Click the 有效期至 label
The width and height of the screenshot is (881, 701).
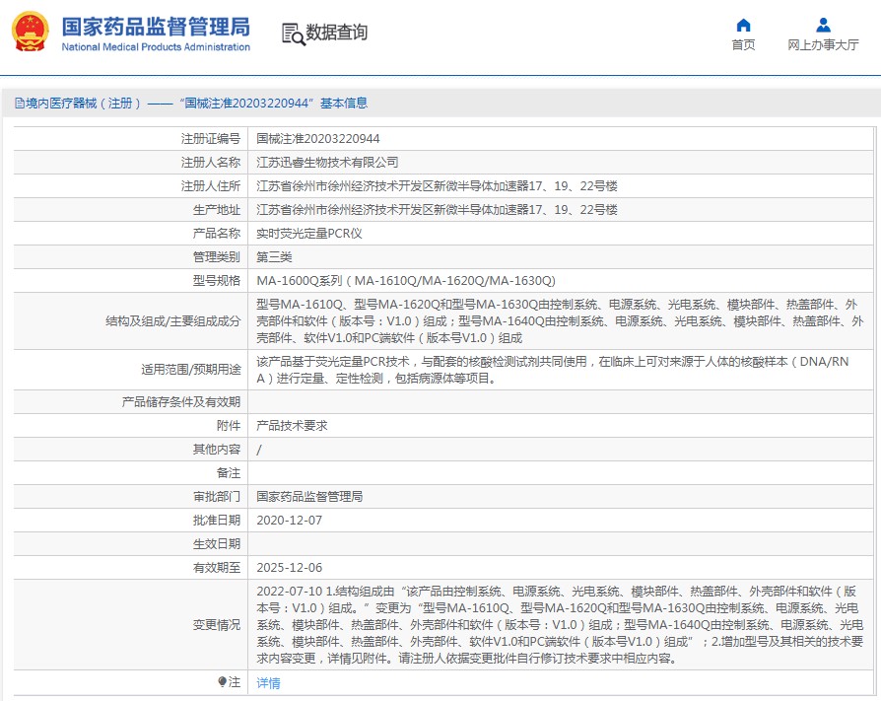click(217, 568)
